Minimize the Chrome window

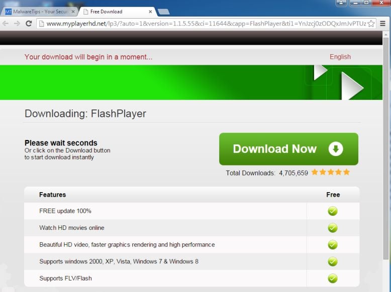[356, 3]
